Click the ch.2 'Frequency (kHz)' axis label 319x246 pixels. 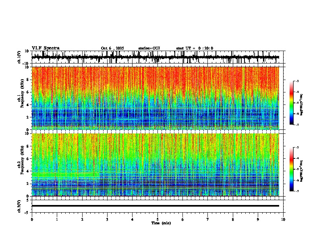click(22, 160)
